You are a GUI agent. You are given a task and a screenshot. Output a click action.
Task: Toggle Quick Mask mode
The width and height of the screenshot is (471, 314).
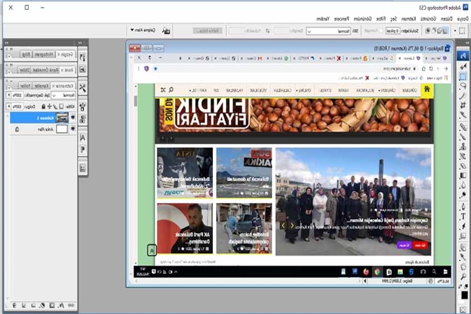463,309
